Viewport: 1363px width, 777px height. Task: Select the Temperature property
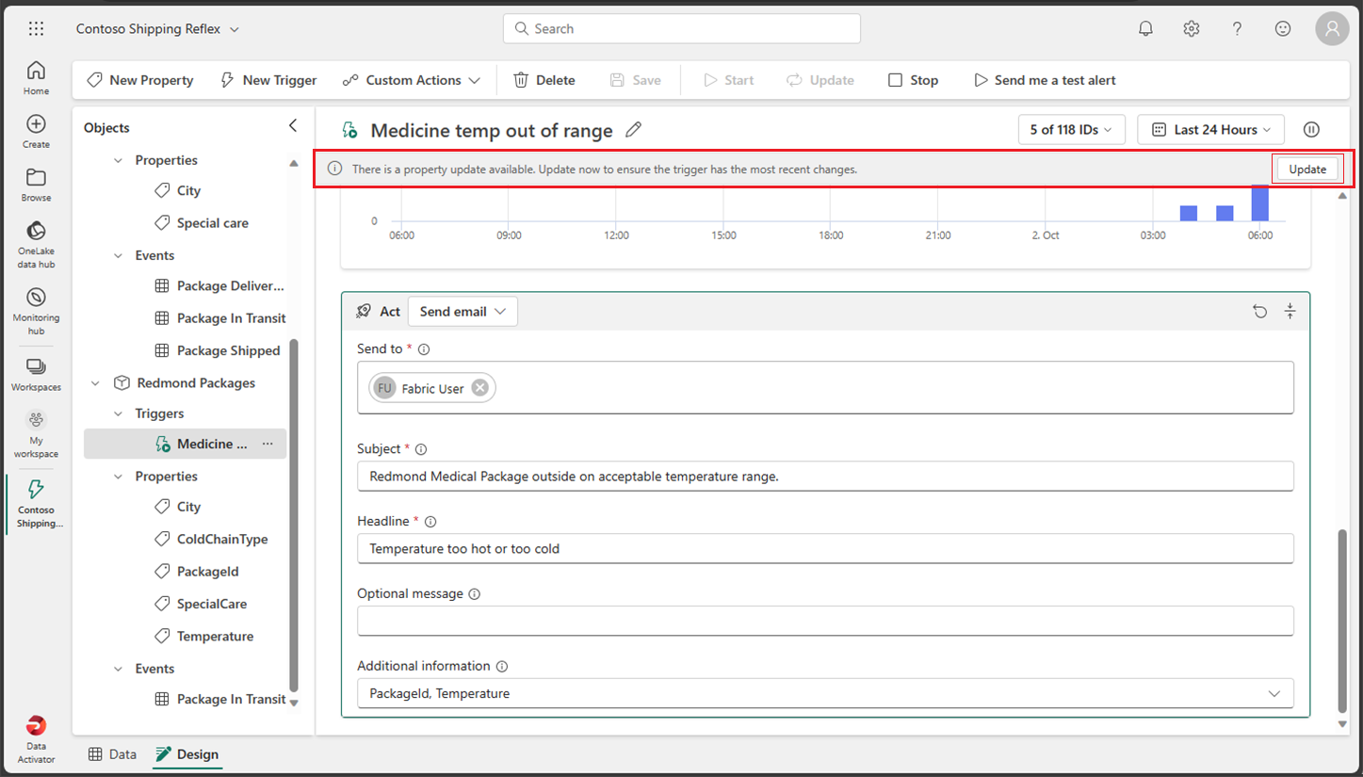point(203,637)
